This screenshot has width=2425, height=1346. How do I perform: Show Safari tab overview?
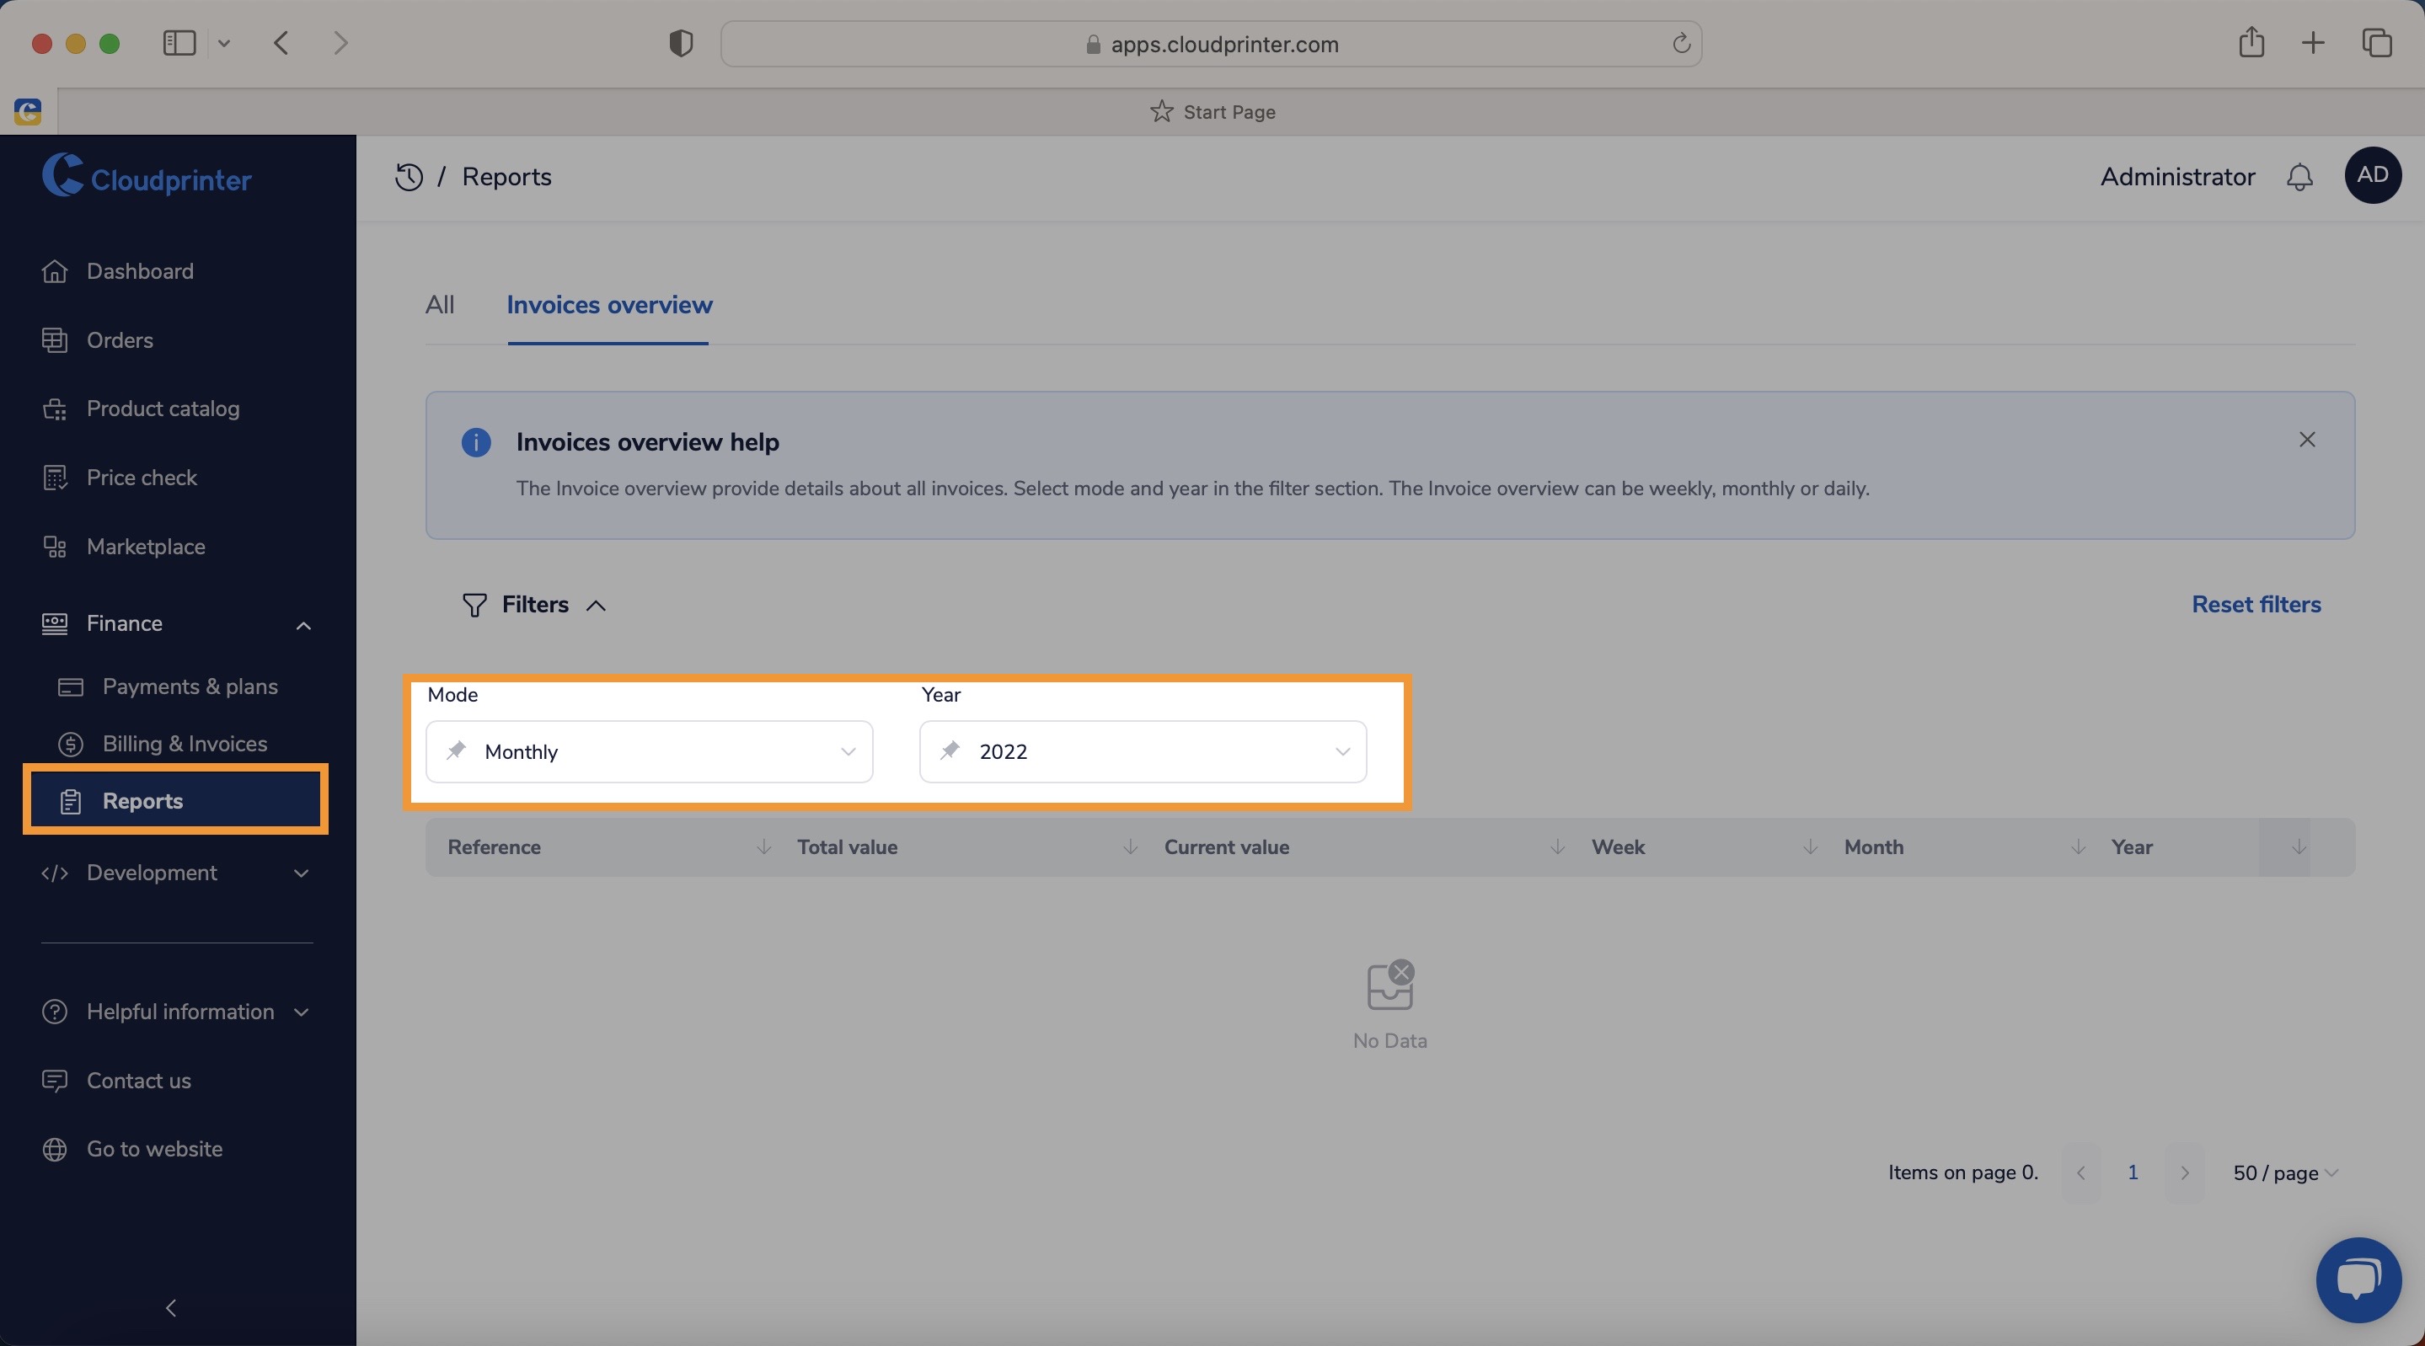pos(2376,42)
